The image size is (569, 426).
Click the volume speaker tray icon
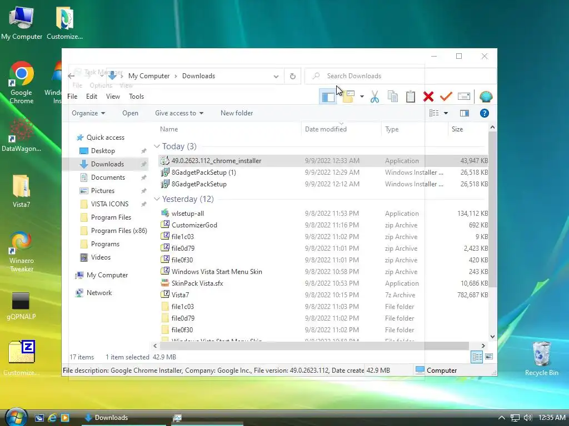[x=527, y=418]
